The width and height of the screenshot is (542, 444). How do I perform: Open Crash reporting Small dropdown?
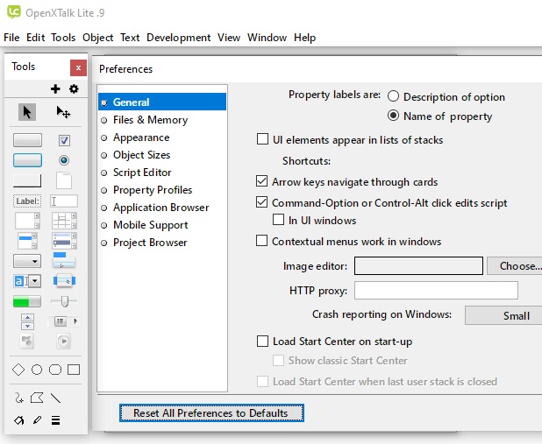[x=503, y=315]
